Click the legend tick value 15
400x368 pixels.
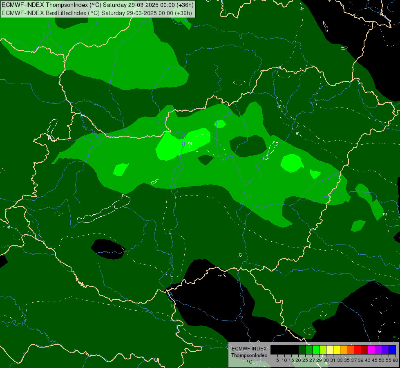tap(291, 360)
